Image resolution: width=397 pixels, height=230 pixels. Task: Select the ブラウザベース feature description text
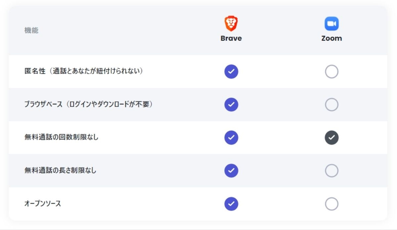[88, 104]
